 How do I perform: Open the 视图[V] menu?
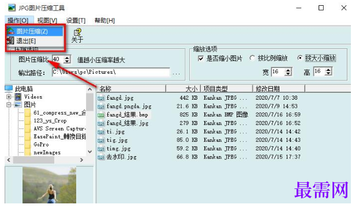coord(47,20)
